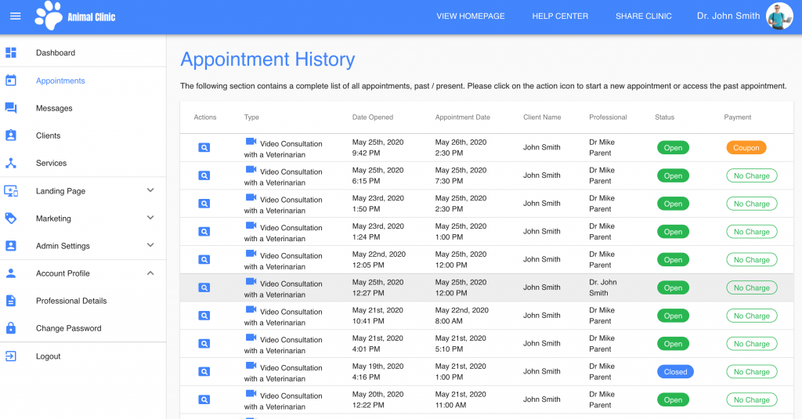Click Open status for May 26th appointment
The height and width of the screenshot is (419, 802).
point(673,148)
